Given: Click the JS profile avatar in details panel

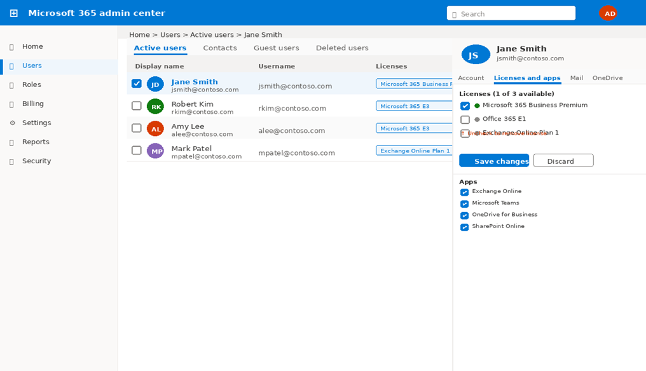Looking at the screenshot, I should pyautogui.click(x=475, y=55).
